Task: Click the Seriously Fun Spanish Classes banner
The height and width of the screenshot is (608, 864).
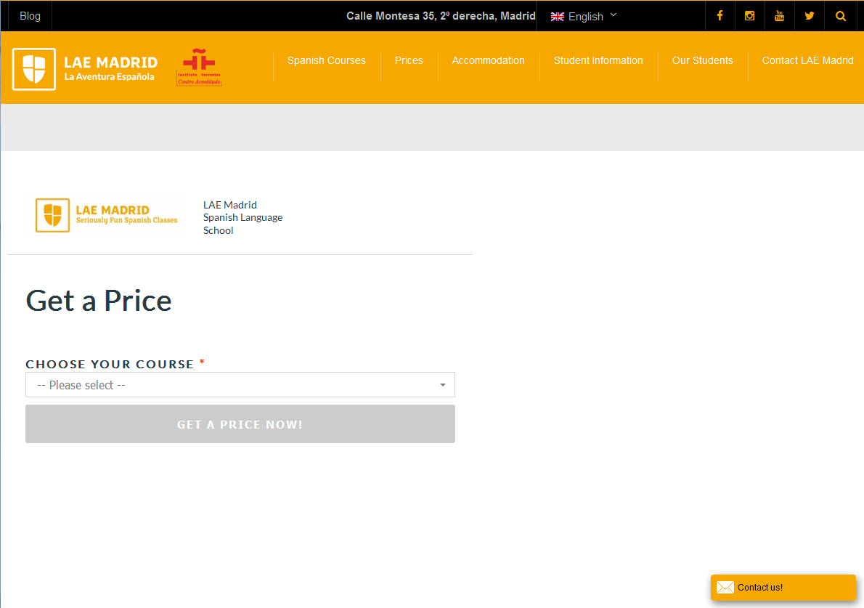Action: [106, 215]
